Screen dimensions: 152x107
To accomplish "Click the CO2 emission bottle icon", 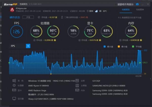I will pos(62,17).
